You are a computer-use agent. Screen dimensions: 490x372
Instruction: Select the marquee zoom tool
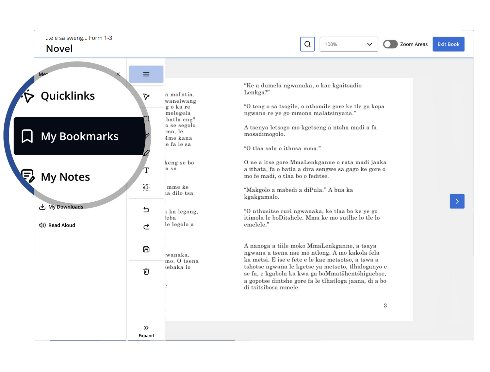click(x=146, y=187)
